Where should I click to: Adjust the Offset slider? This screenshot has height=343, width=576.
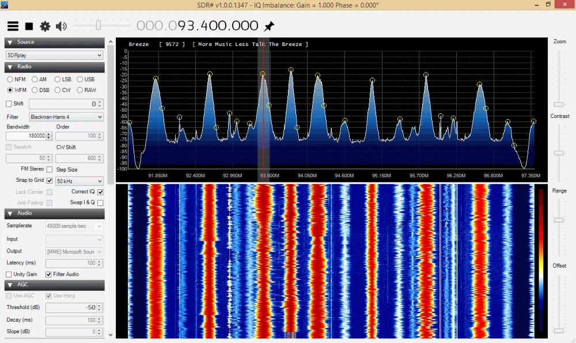pos(559,330)
